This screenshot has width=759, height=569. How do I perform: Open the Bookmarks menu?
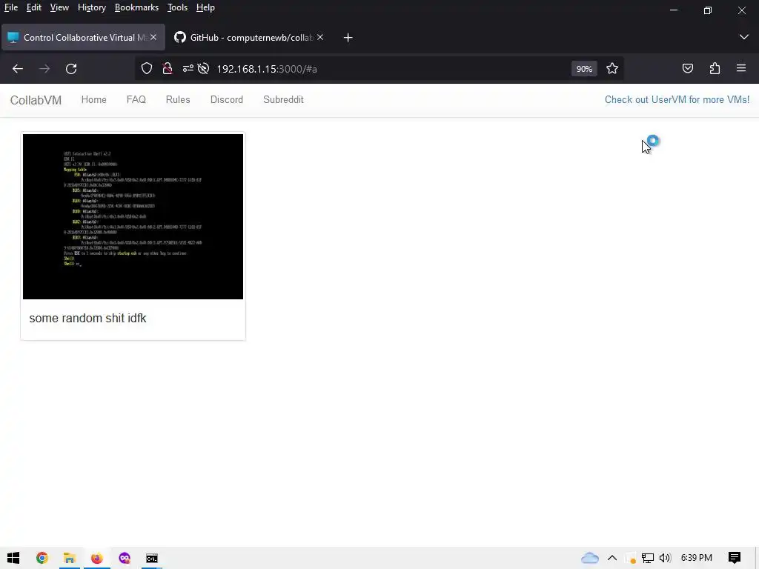(x=136, y=7)
